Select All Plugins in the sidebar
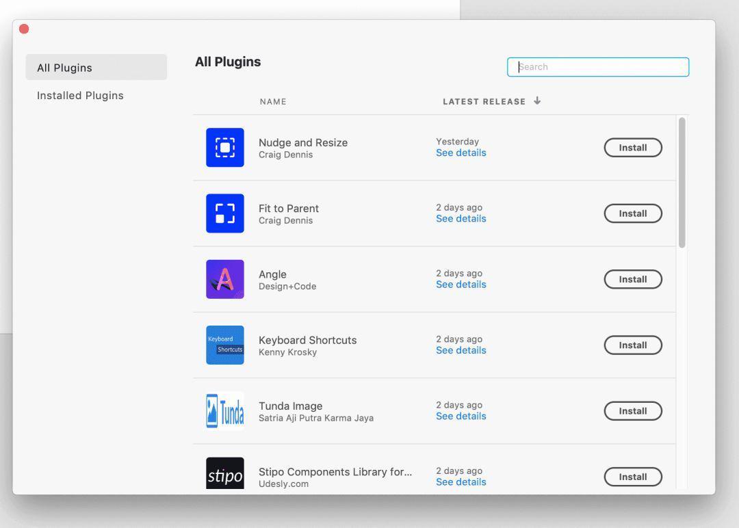This screenshot has height=528, width=739. pos(96,67)
